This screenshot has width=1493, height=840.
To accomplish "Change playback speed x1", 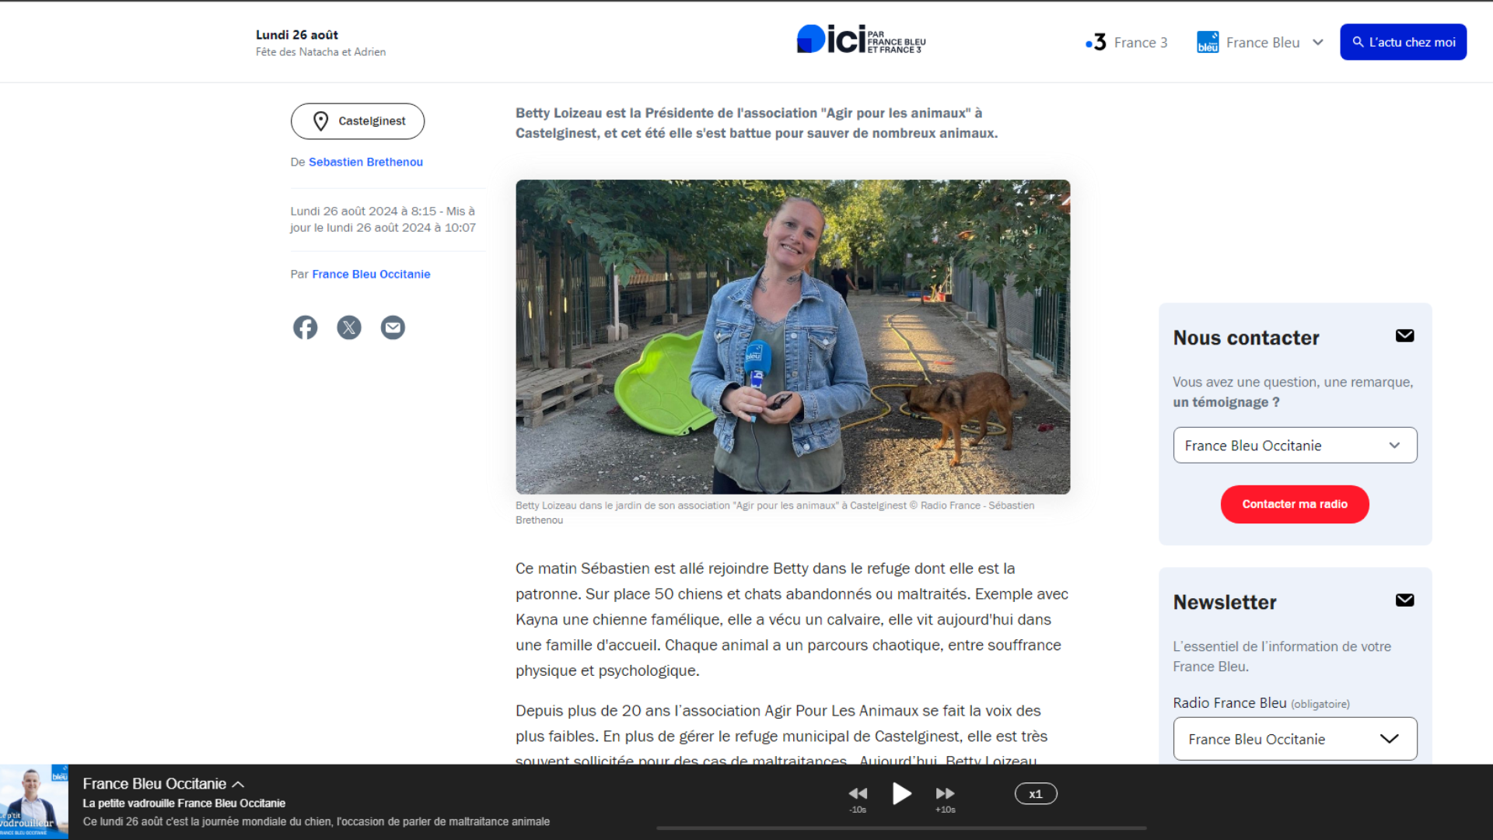I will click(x=1036, y=794).
